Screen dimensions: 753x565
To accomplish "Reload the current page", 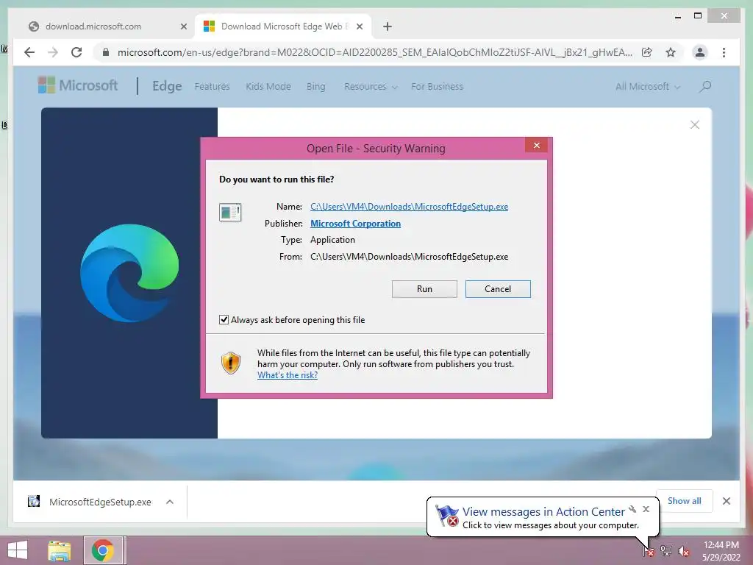I will tap(76, 52).
